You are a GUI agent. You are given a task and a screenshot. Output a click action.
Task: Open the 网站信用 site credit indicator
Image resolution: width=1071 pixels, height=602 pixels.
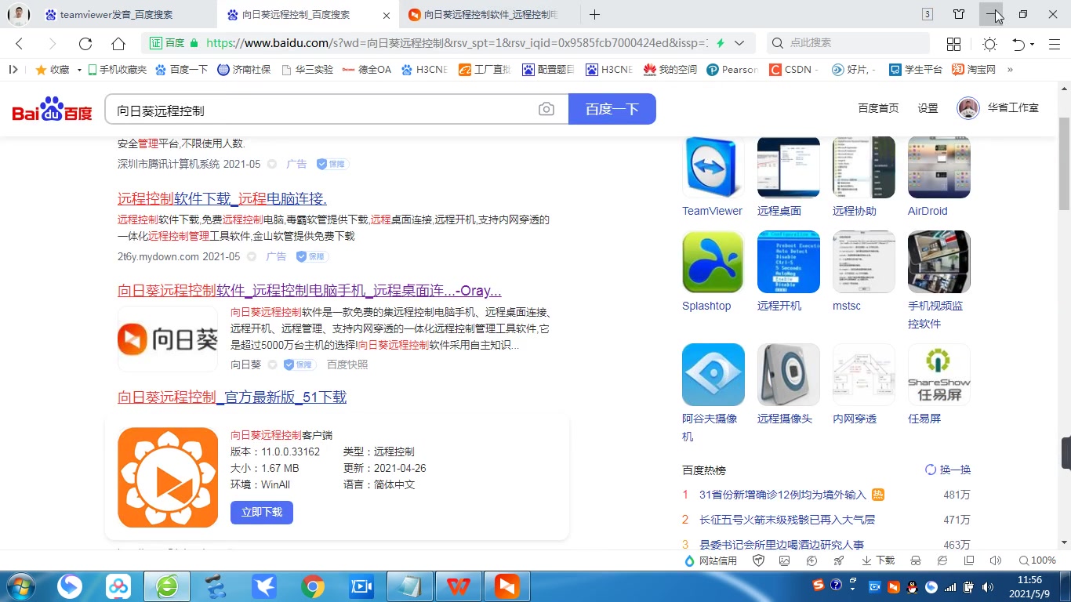point(711,560)
